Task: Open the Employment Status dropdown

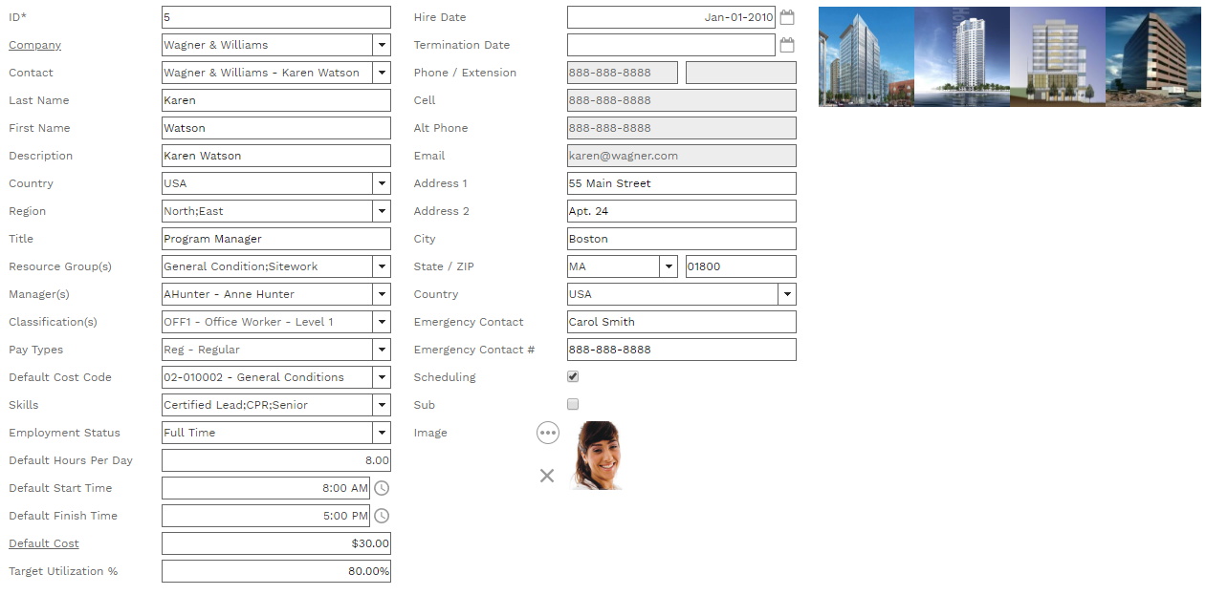Action: click(382, 433)
